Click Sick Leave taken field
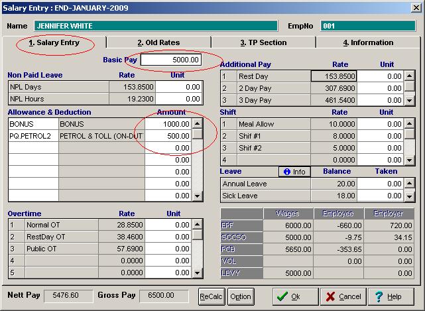The image size is (425, 311). click(381, 196)
